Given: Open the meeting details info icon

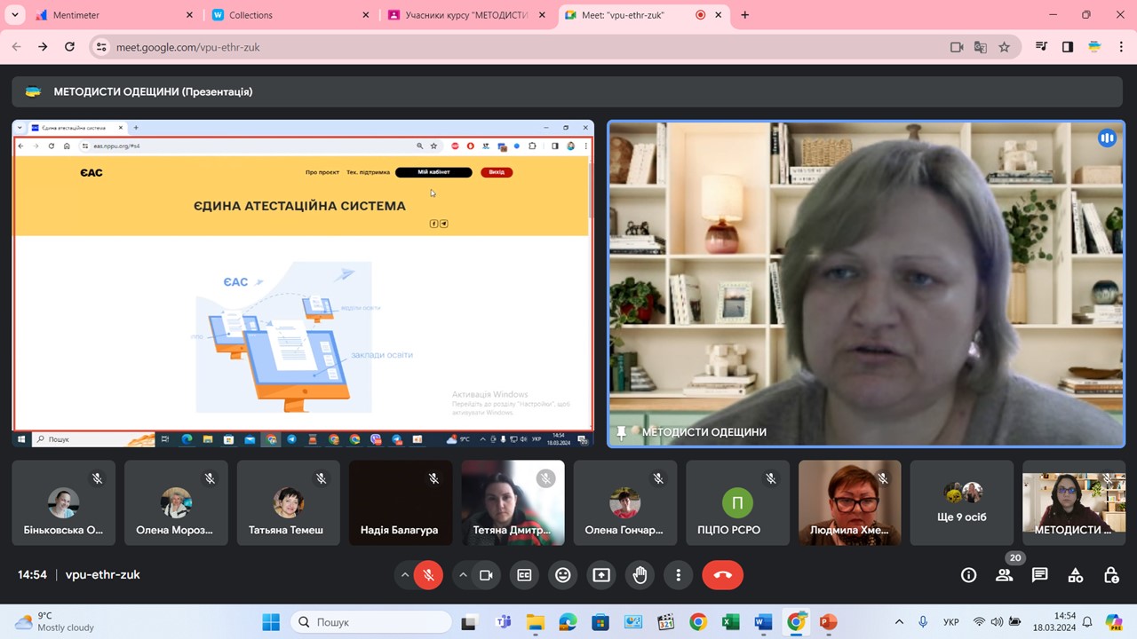Looking at the screenshot, I should 968,575.
